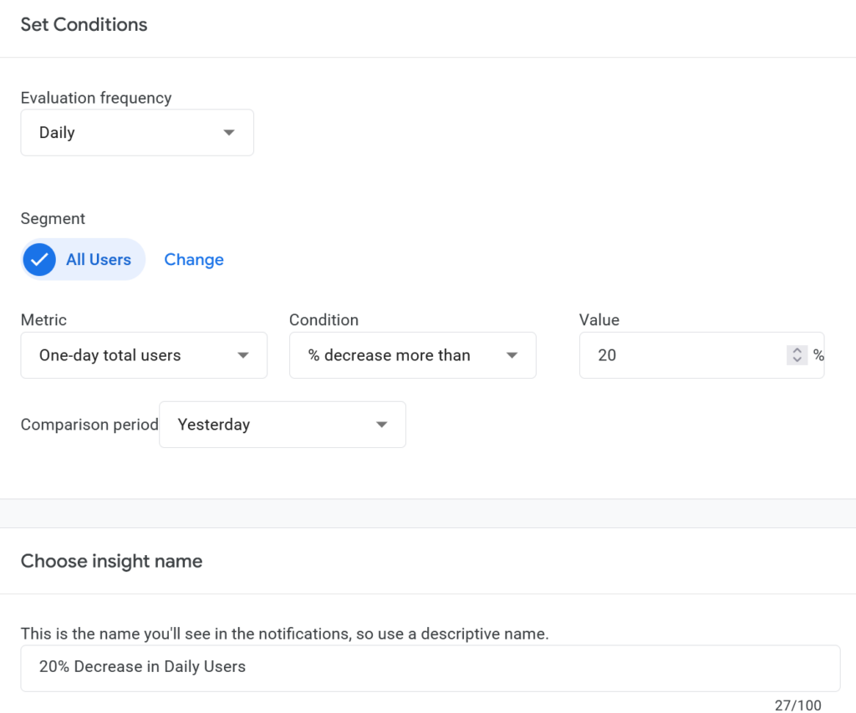The height and width of the screenshot is (713, 856).
Task: Decrease the Value using the down arrow
Action: (x=797, y=360)
